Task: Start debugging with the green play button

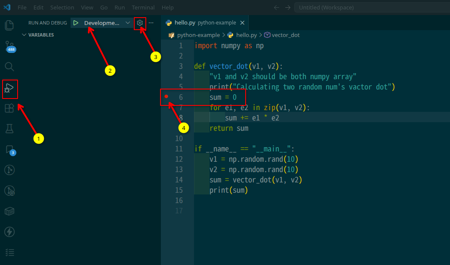Action: click(77, 22)
